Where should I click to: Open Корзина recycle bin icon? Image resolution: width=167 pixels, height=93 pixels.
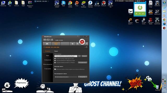point(157,88)
